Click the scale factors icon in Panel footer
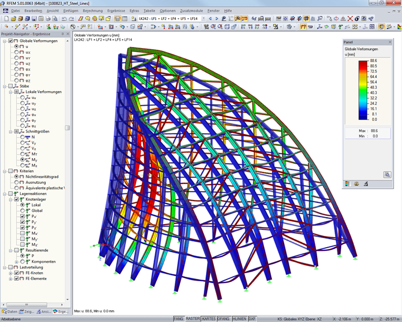The height and width of the screenshot is (322, 402). coord(356,183)
